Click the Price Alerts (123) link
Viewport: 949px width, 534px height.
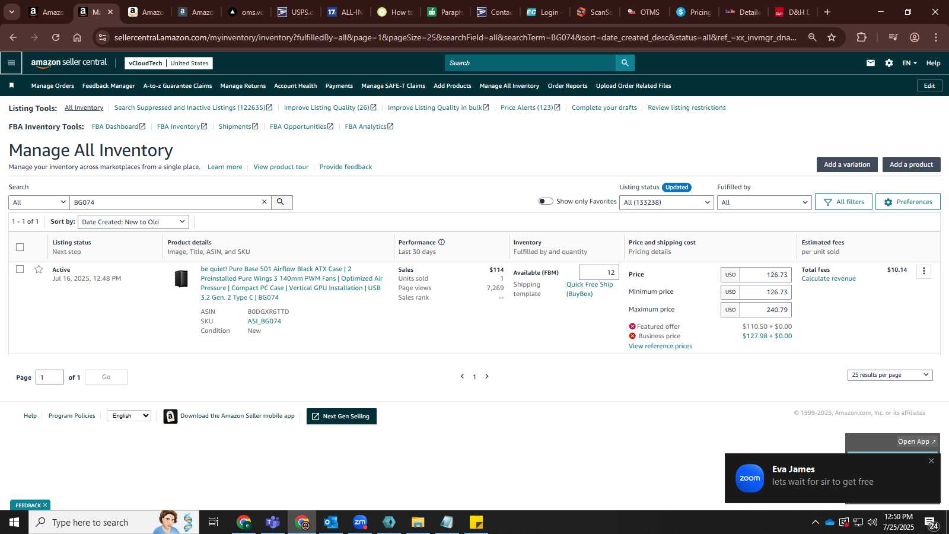tap(530, 107)
